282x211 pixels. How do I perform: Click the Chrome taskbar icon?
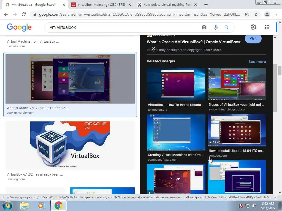click(x=58, y=206)
